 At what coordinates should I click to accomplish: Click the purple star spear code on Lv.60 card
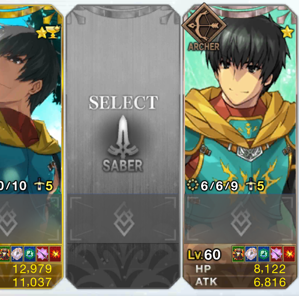click(276, 254)
